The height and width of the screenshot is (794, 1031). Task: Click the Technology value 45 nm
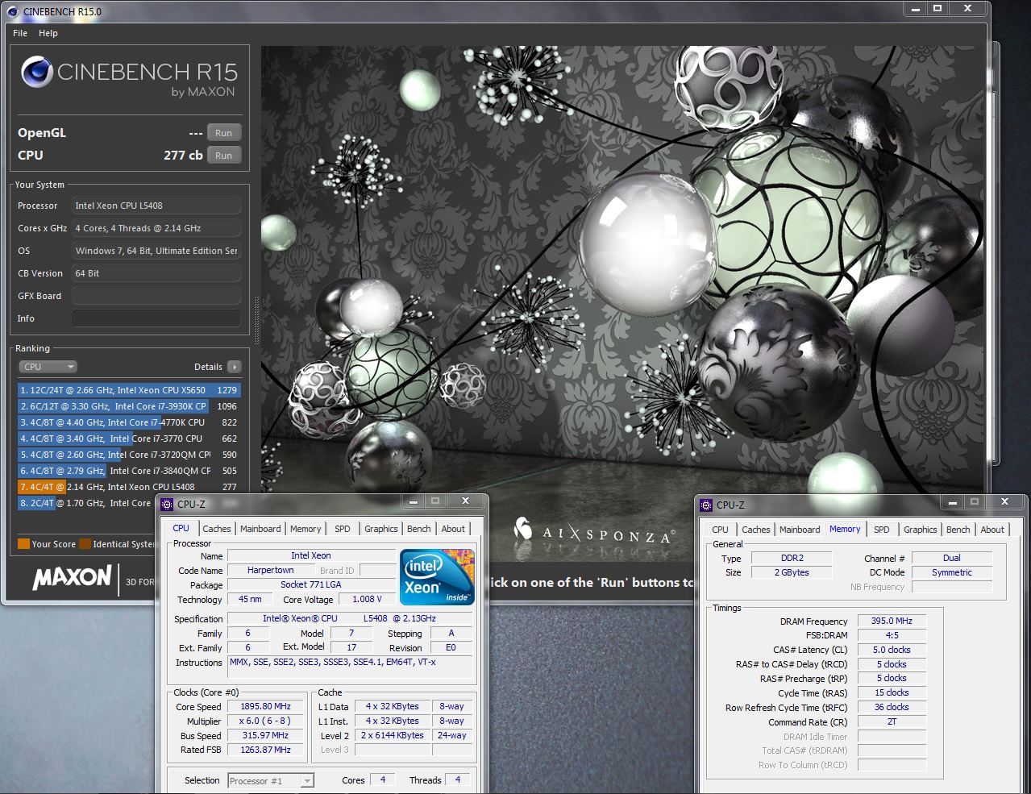pos(250,599)
